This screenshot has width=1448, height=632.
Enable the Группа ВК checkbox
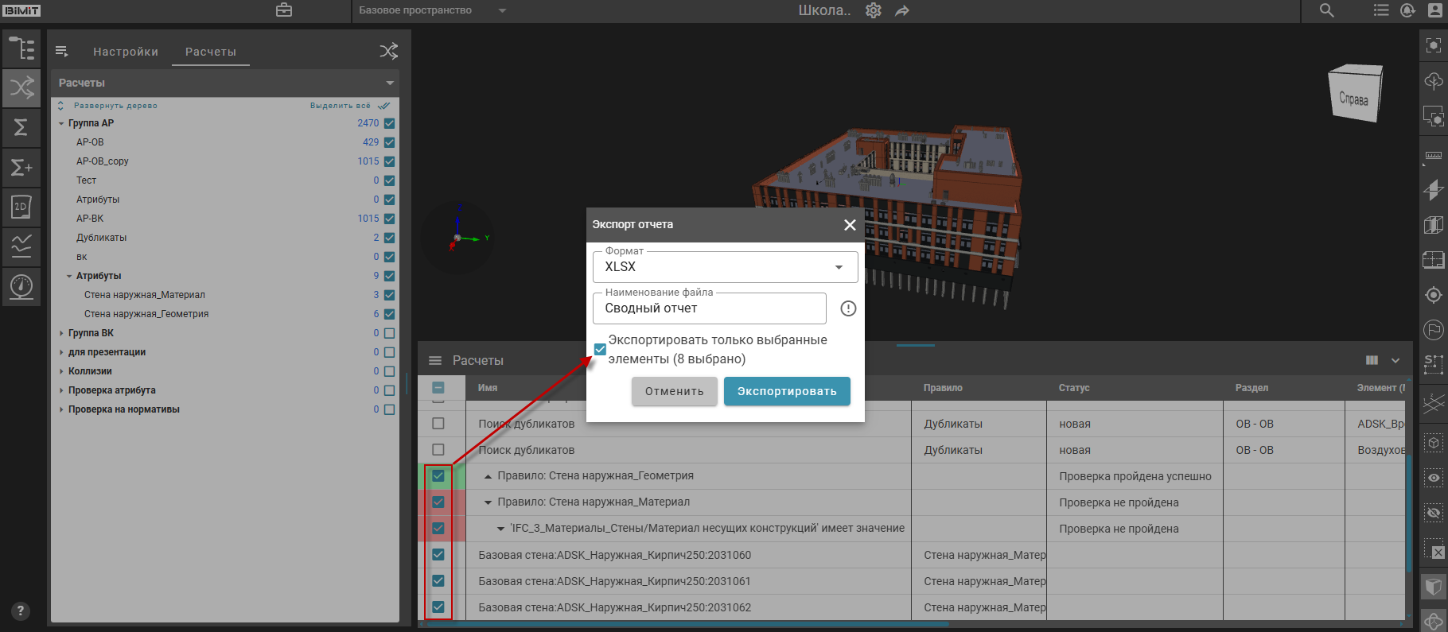pos(389,333)
